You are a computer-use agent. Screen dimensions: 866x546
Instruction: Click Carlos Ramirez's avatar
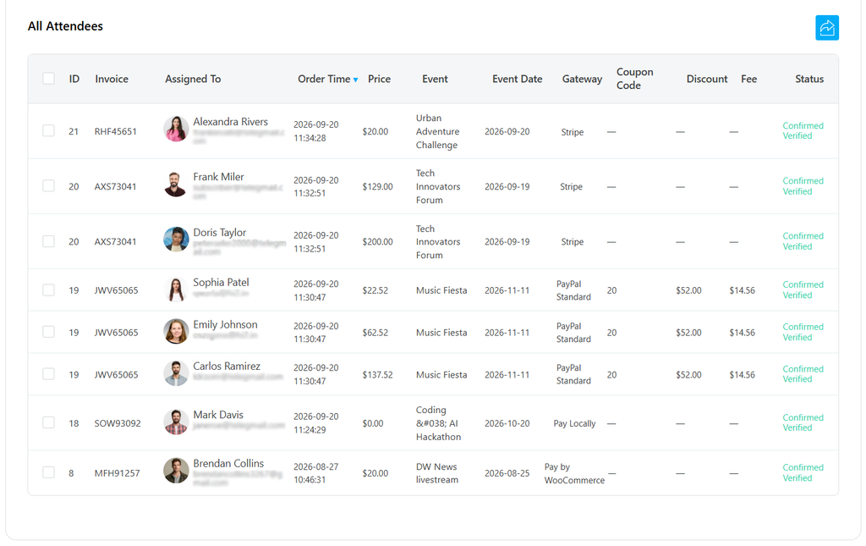[176, 373]
